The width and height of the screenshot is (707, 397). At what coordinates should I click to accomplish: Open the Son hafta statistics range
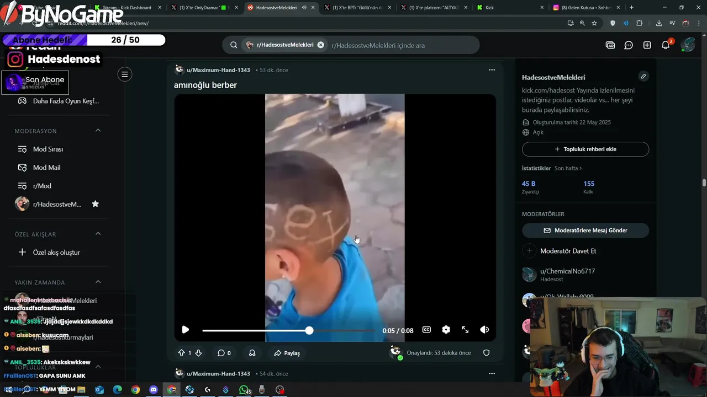pos(568,168)
